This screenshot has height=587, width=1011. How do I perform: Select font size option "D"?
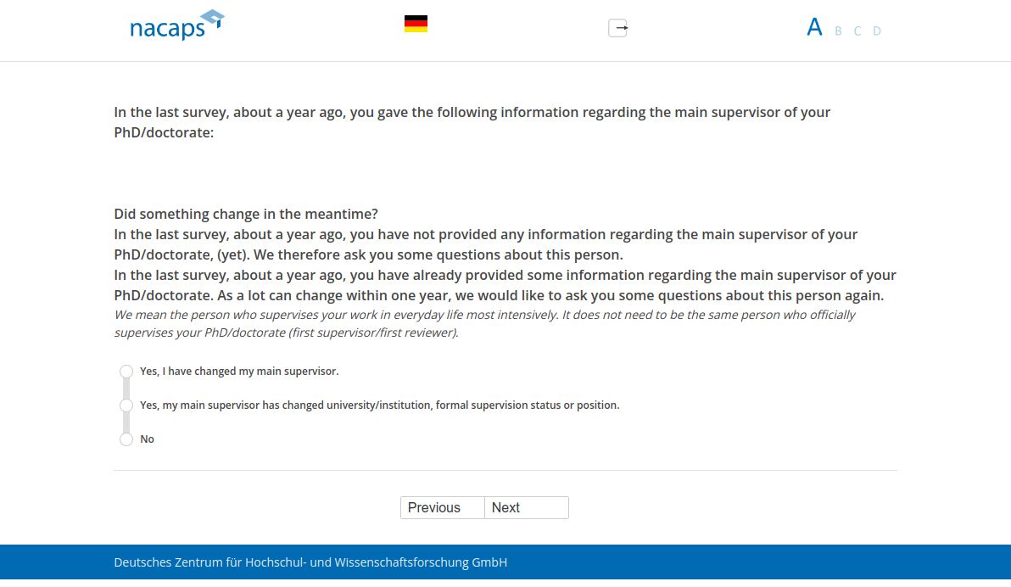[876, 31]
